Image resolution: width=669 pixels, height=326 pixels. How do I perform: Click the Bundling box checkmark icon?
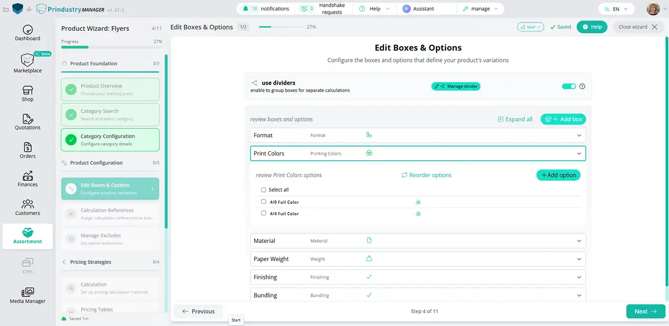[x=369, y=295]
